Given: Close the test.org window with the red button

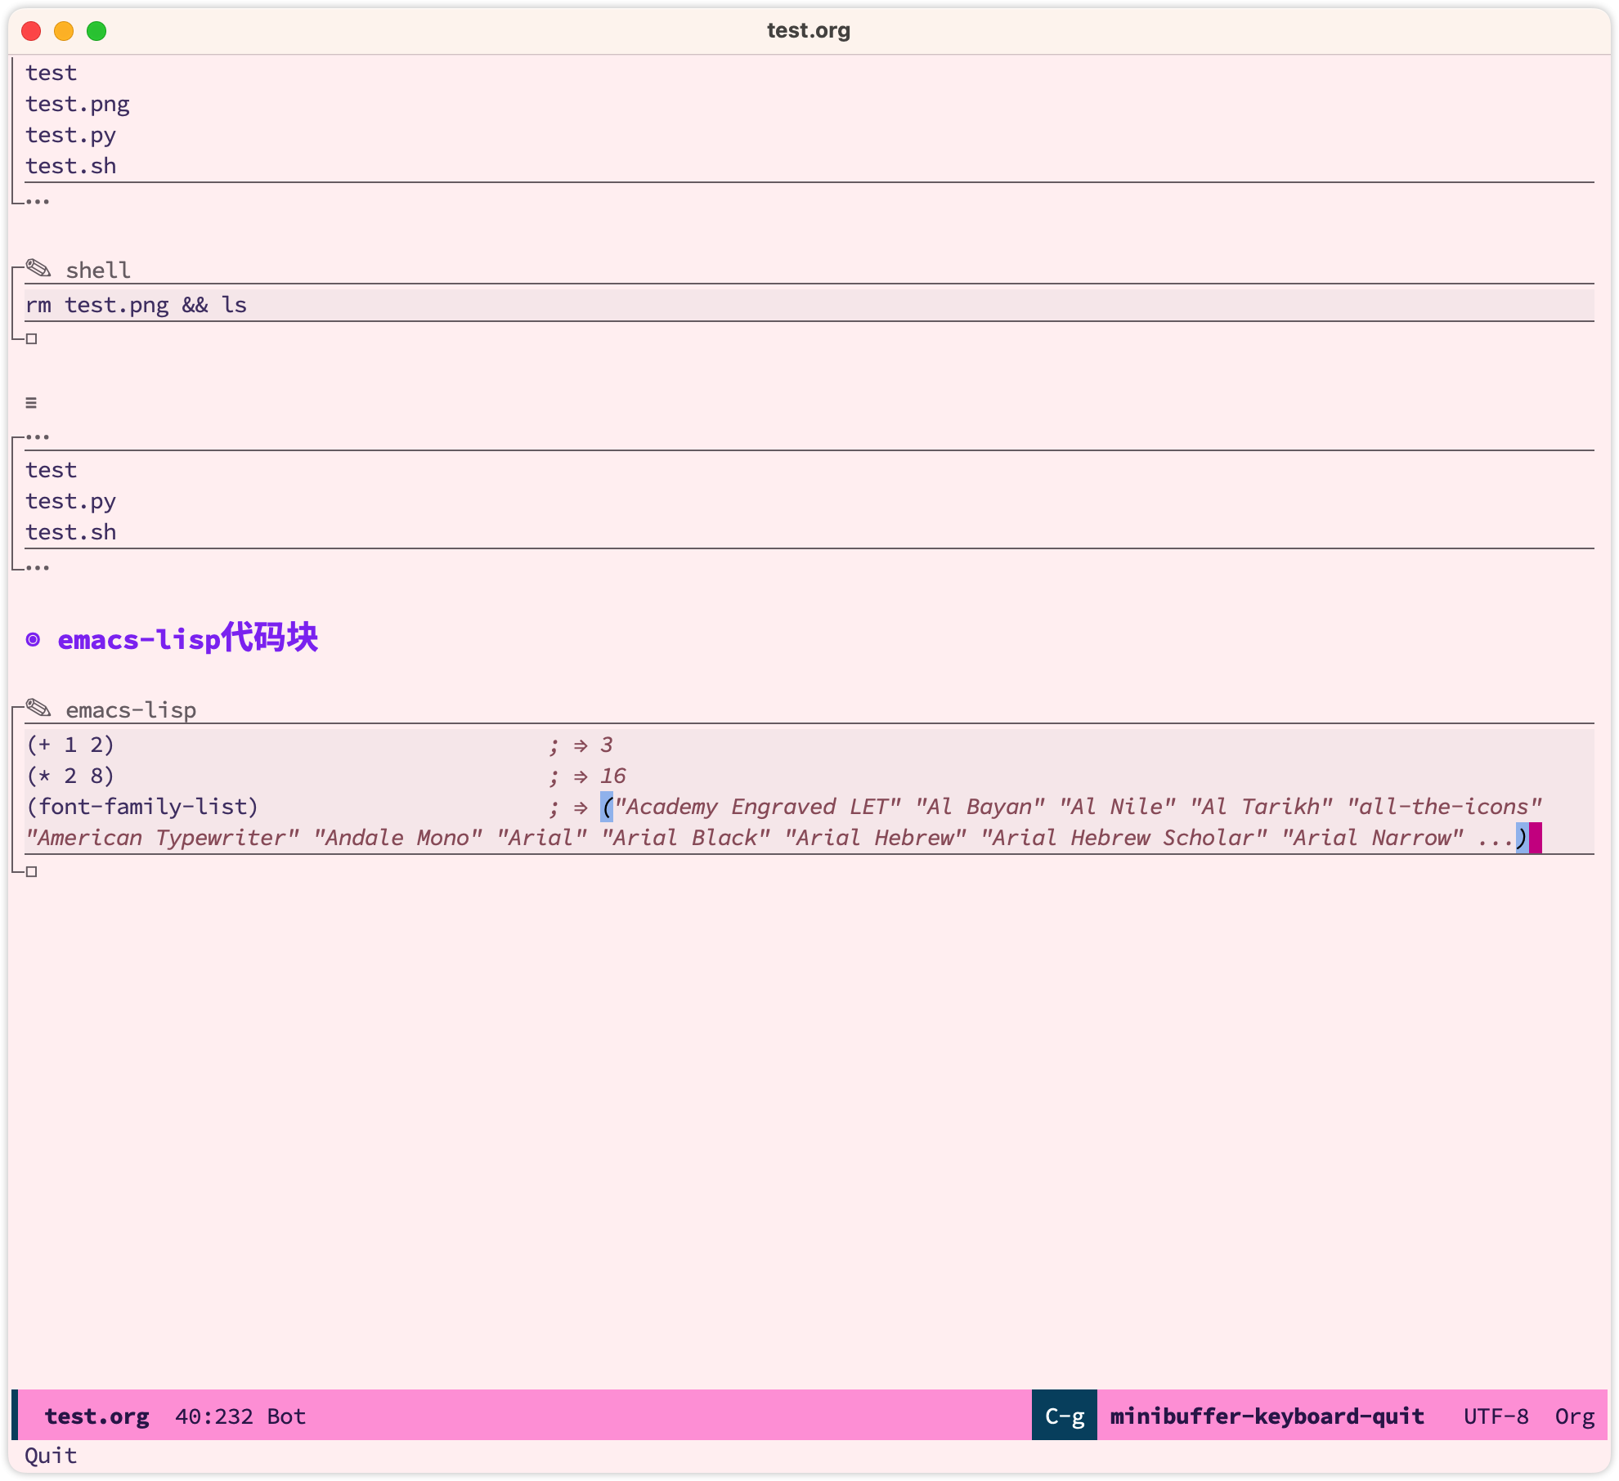Looking at the screenshot, I should [31, 31].
